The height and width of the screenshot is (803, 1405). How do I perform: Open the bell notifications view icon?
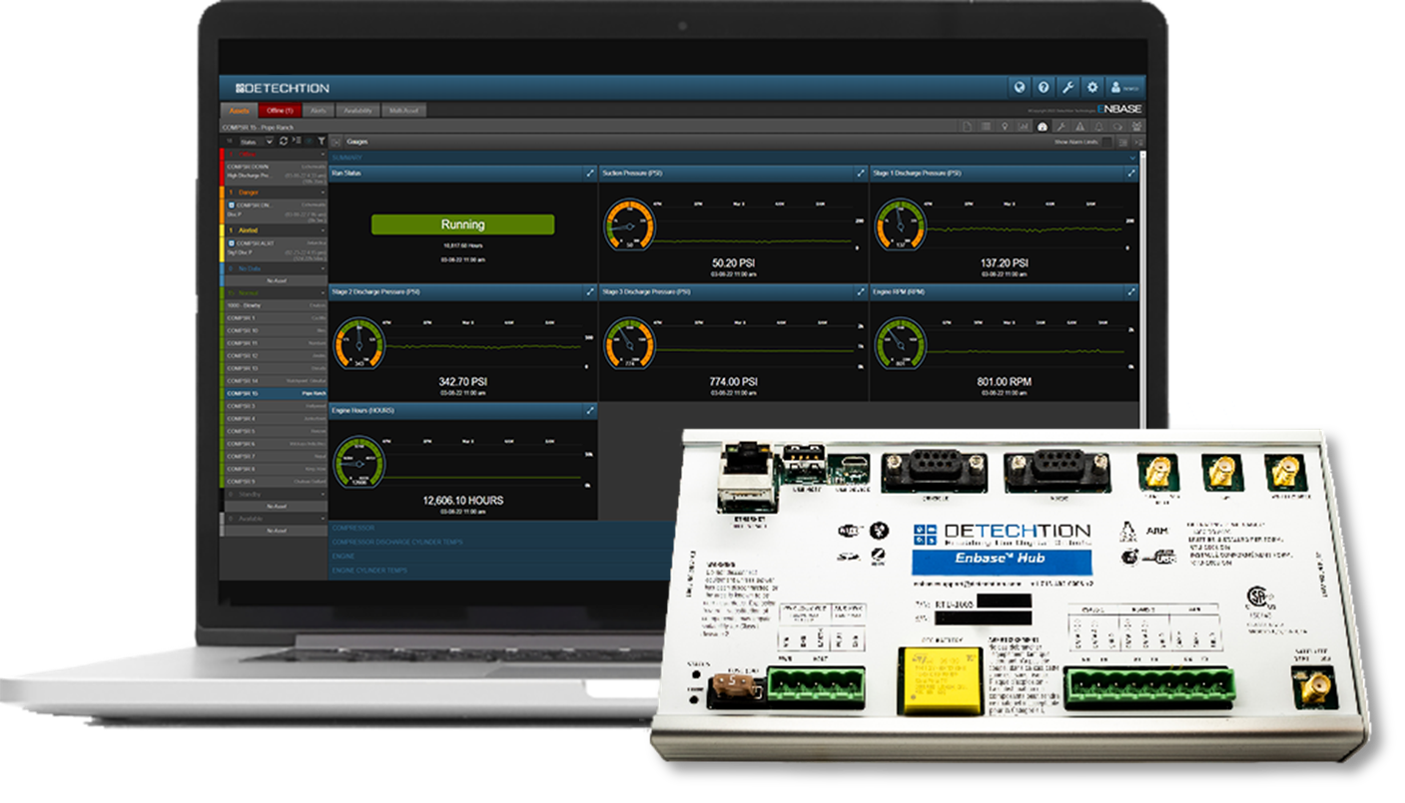tap(1098, 127)
